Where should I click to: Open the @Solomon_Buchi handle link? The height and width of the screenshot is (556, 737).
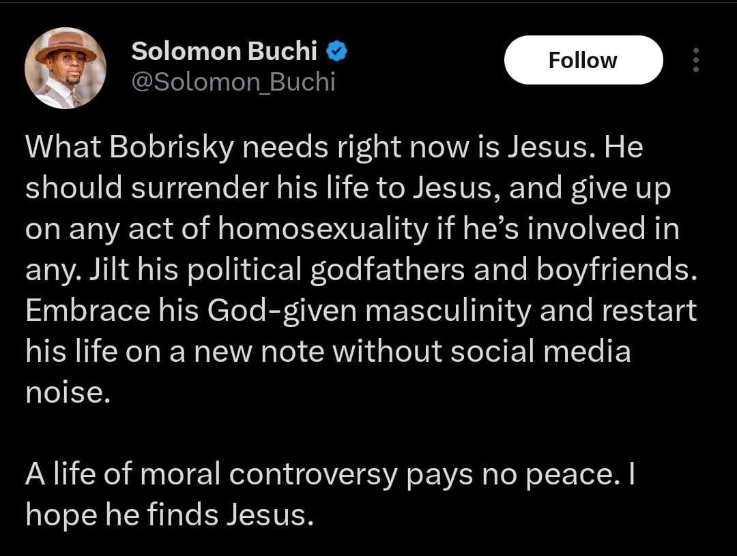point(233,82)
